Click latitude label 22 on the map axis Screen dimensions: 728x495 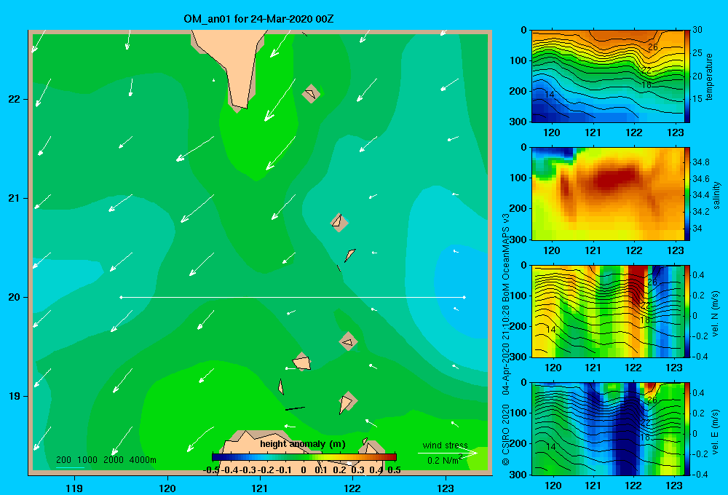(x=15, y=99)
